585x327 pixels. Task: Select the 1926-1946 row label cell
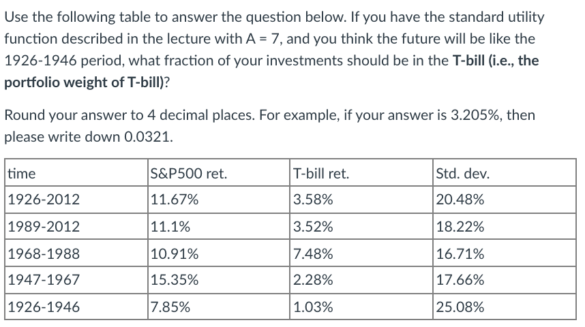coord(44,307)
